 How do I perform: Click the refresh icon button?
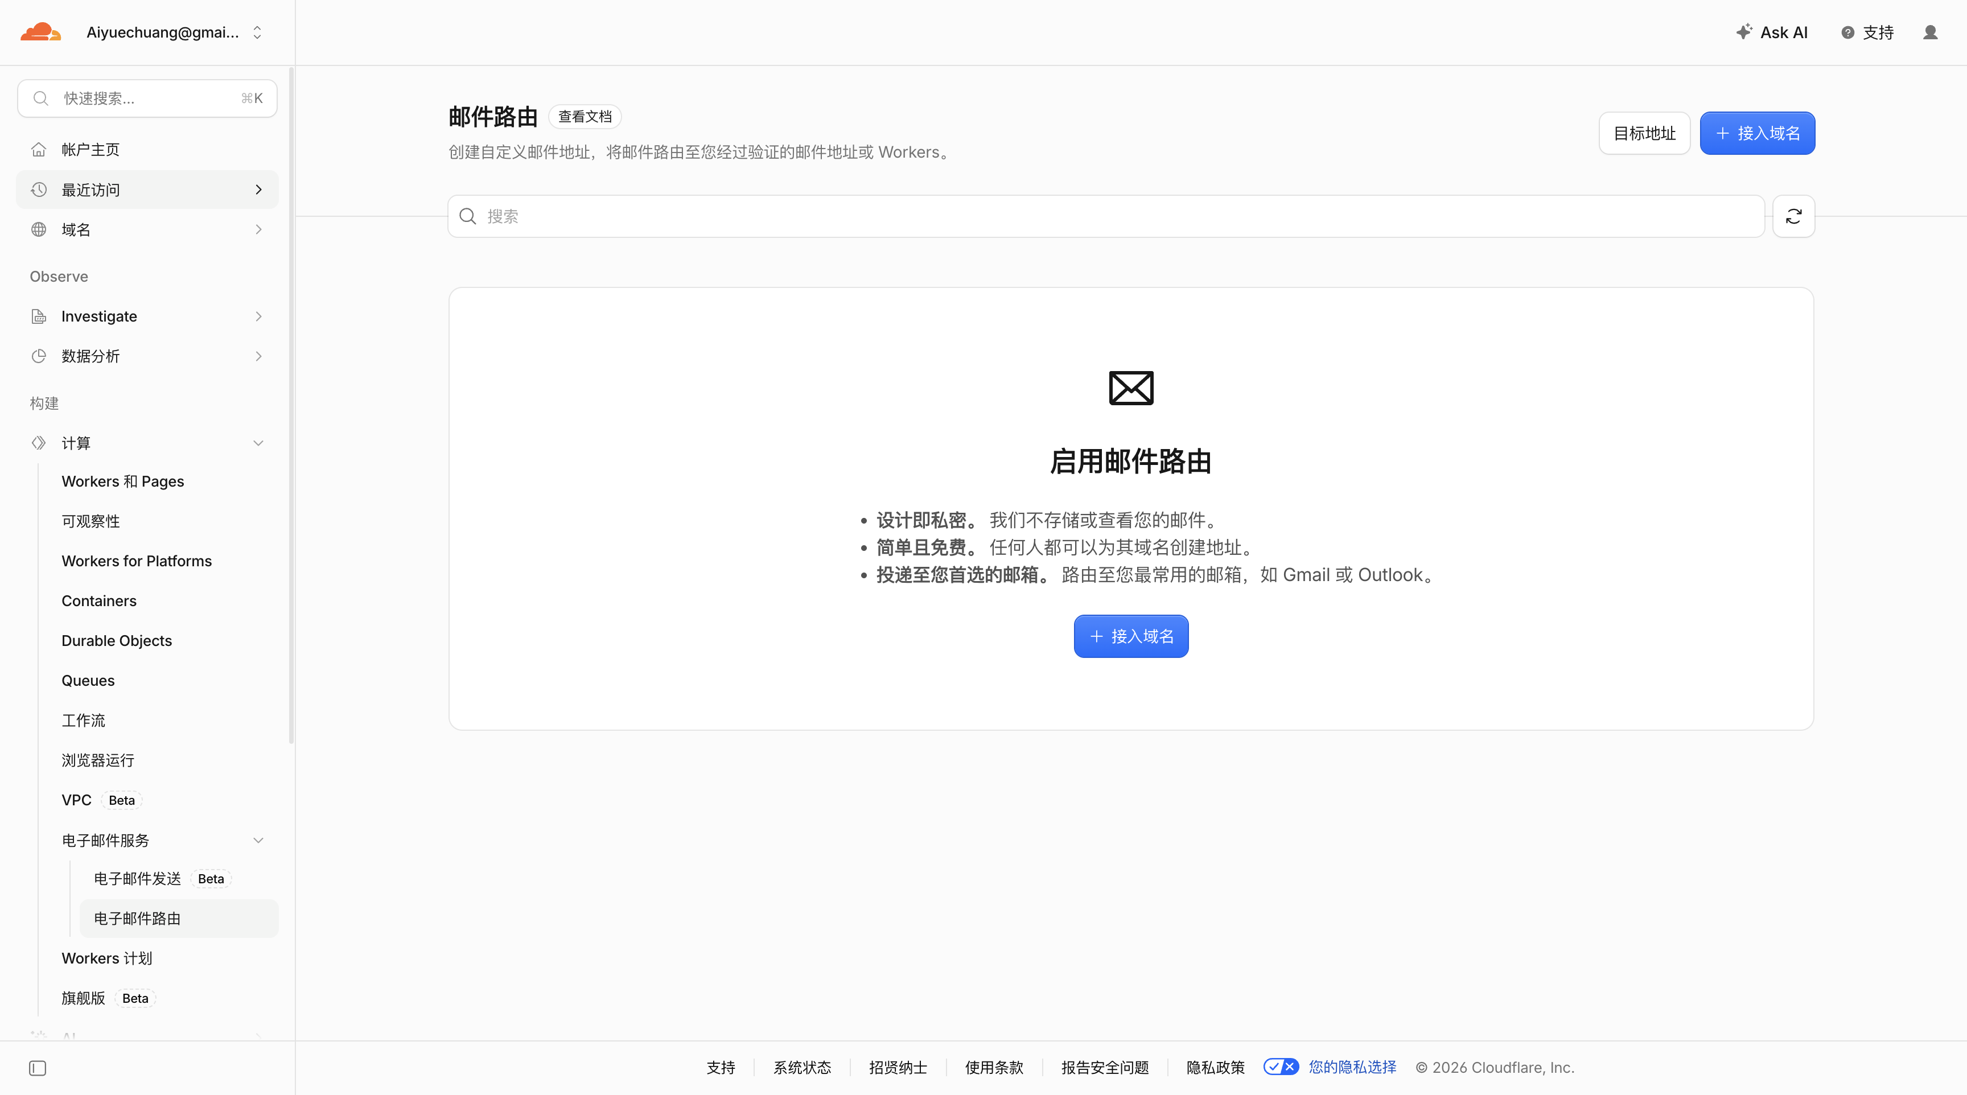coord(1793,216)
